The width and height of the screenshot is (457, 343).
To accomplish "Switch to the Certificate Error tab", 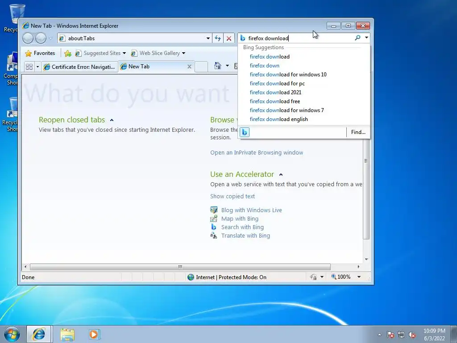I will click(79, 67).
